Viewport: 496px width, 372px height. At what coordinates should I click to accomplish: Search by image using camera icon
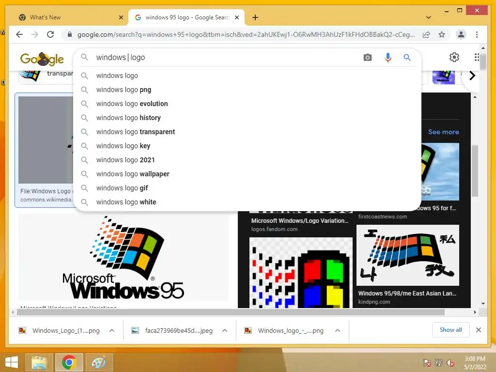click(x=367, y=57)
